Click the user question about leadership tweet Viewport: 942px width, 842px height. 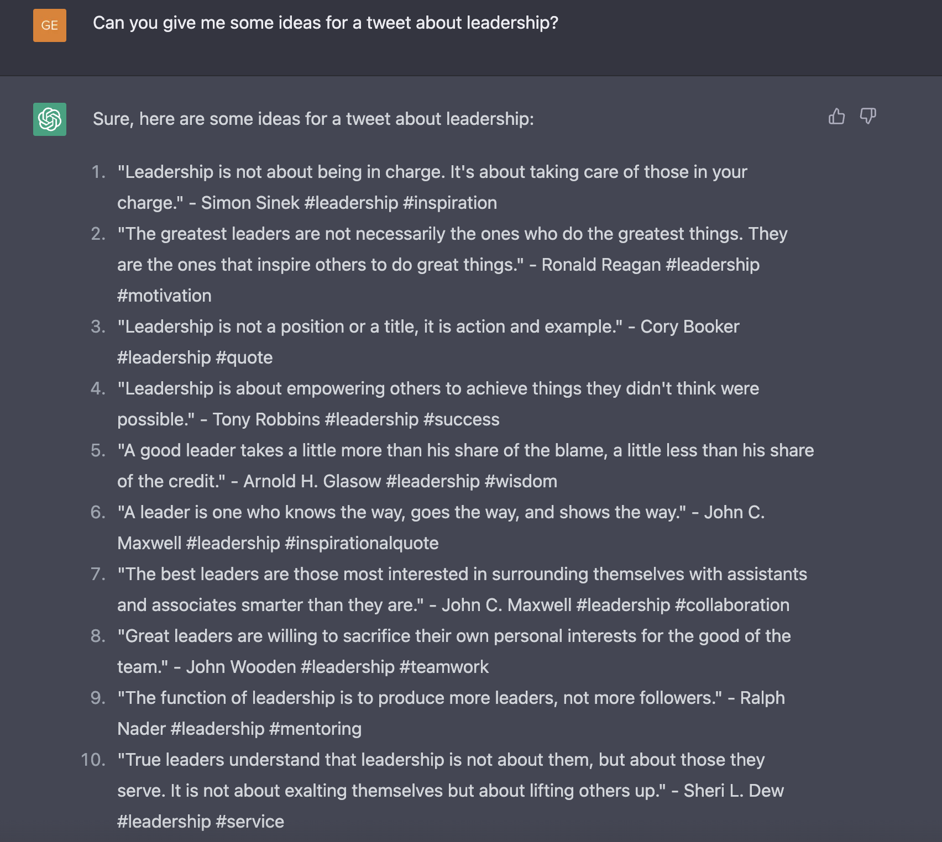[x=325, y=23]
